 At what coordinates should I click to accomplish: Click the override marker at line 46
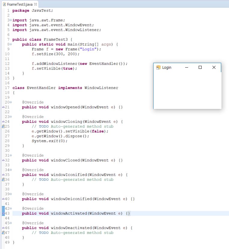[3, 228]
